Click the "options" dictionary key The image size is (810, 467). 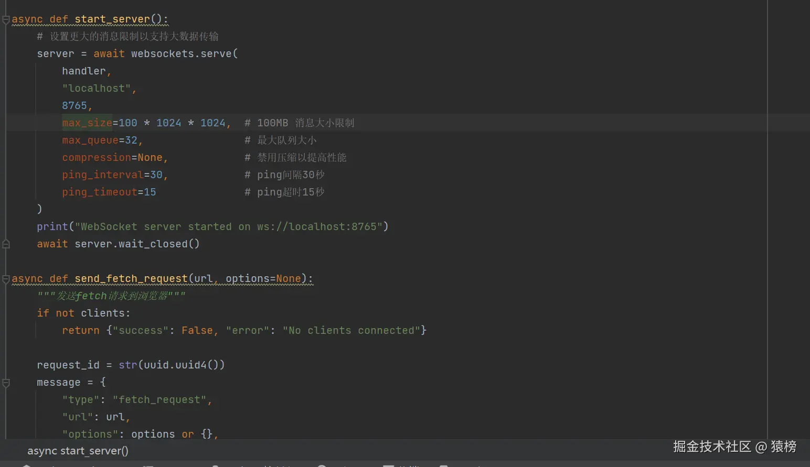pos(90,434)
